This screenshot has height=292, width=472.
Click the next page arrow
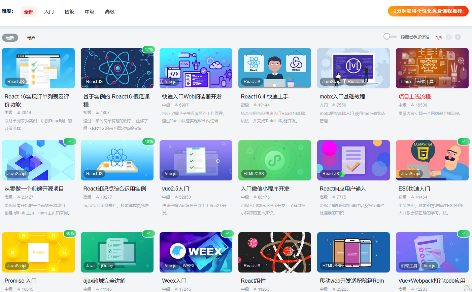click(x=458, y=37)
